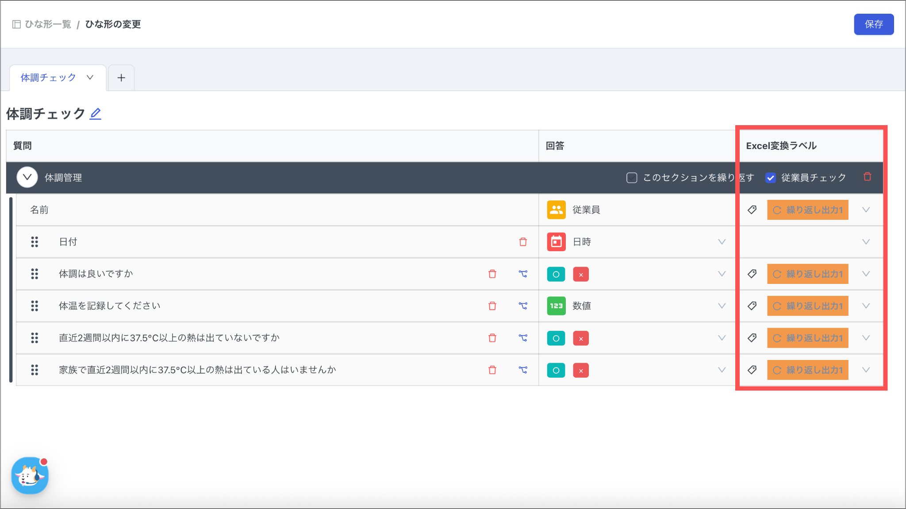
Task: Open the cow mascot chat widget
Action: tap(30, 476)
